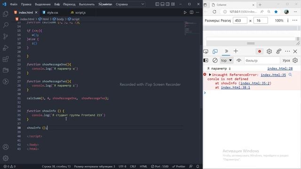Open the Переход menu
The image size is (301, 169).
pyautogui.click(x=69, y=4)
